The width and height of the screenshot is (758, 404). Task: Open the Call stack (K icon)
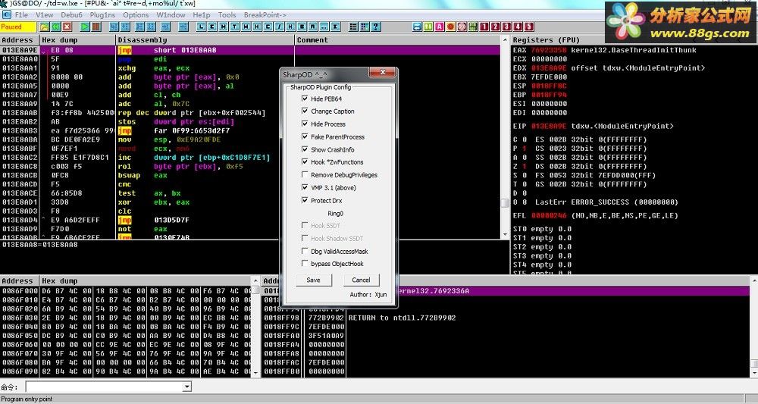290,27
